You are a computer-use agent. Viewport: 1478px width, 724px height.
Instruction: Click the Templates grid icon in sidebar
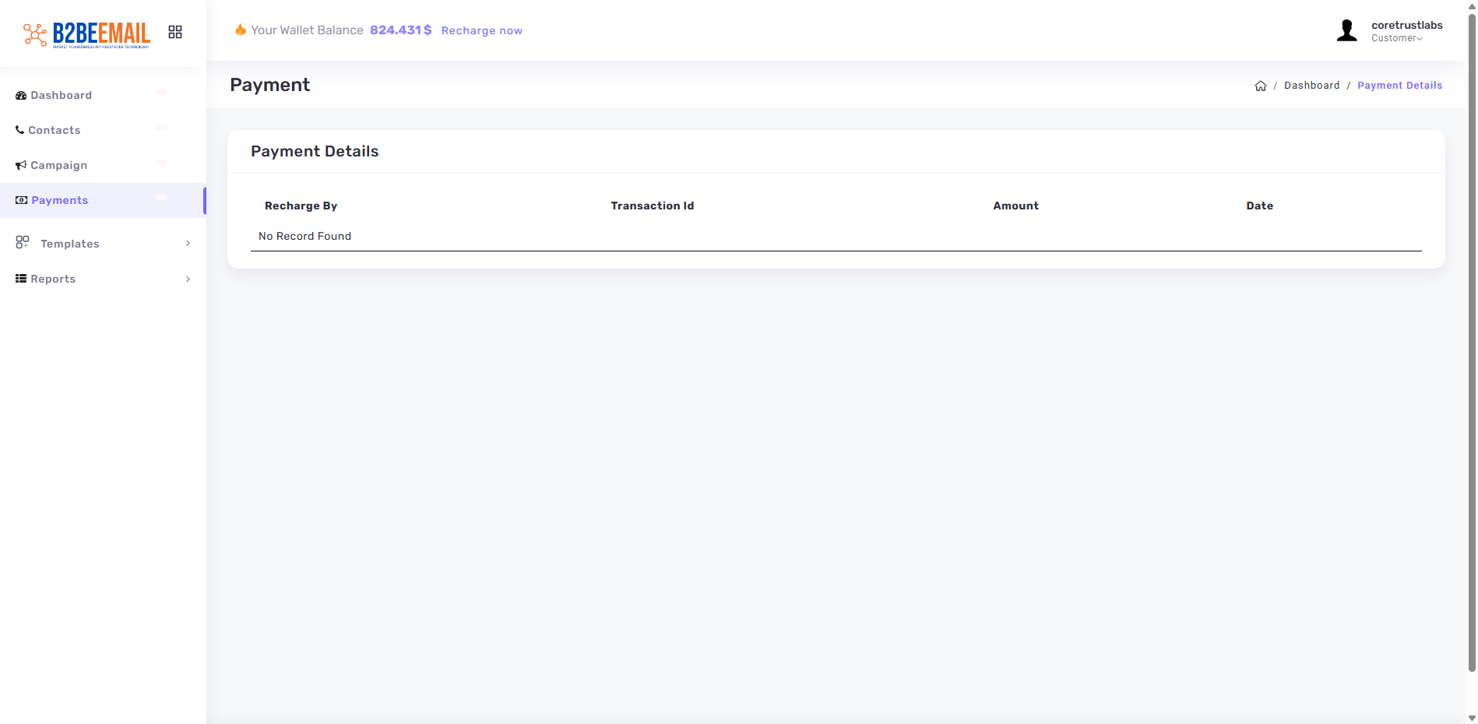(23, 243)
